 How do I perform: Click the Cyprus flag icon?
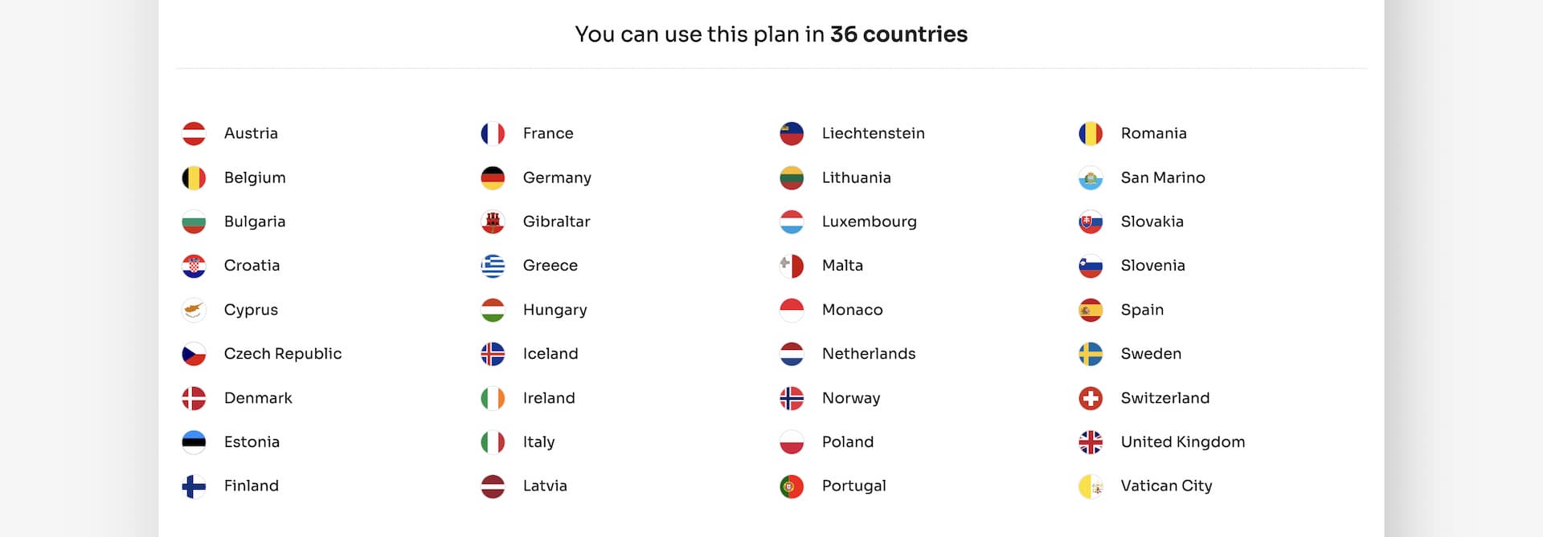194,310
